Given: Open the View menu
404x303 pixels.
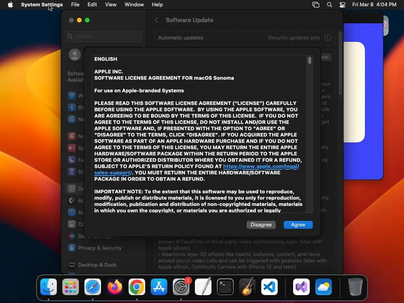Looking at the screenshot, I should click(110, 5).
